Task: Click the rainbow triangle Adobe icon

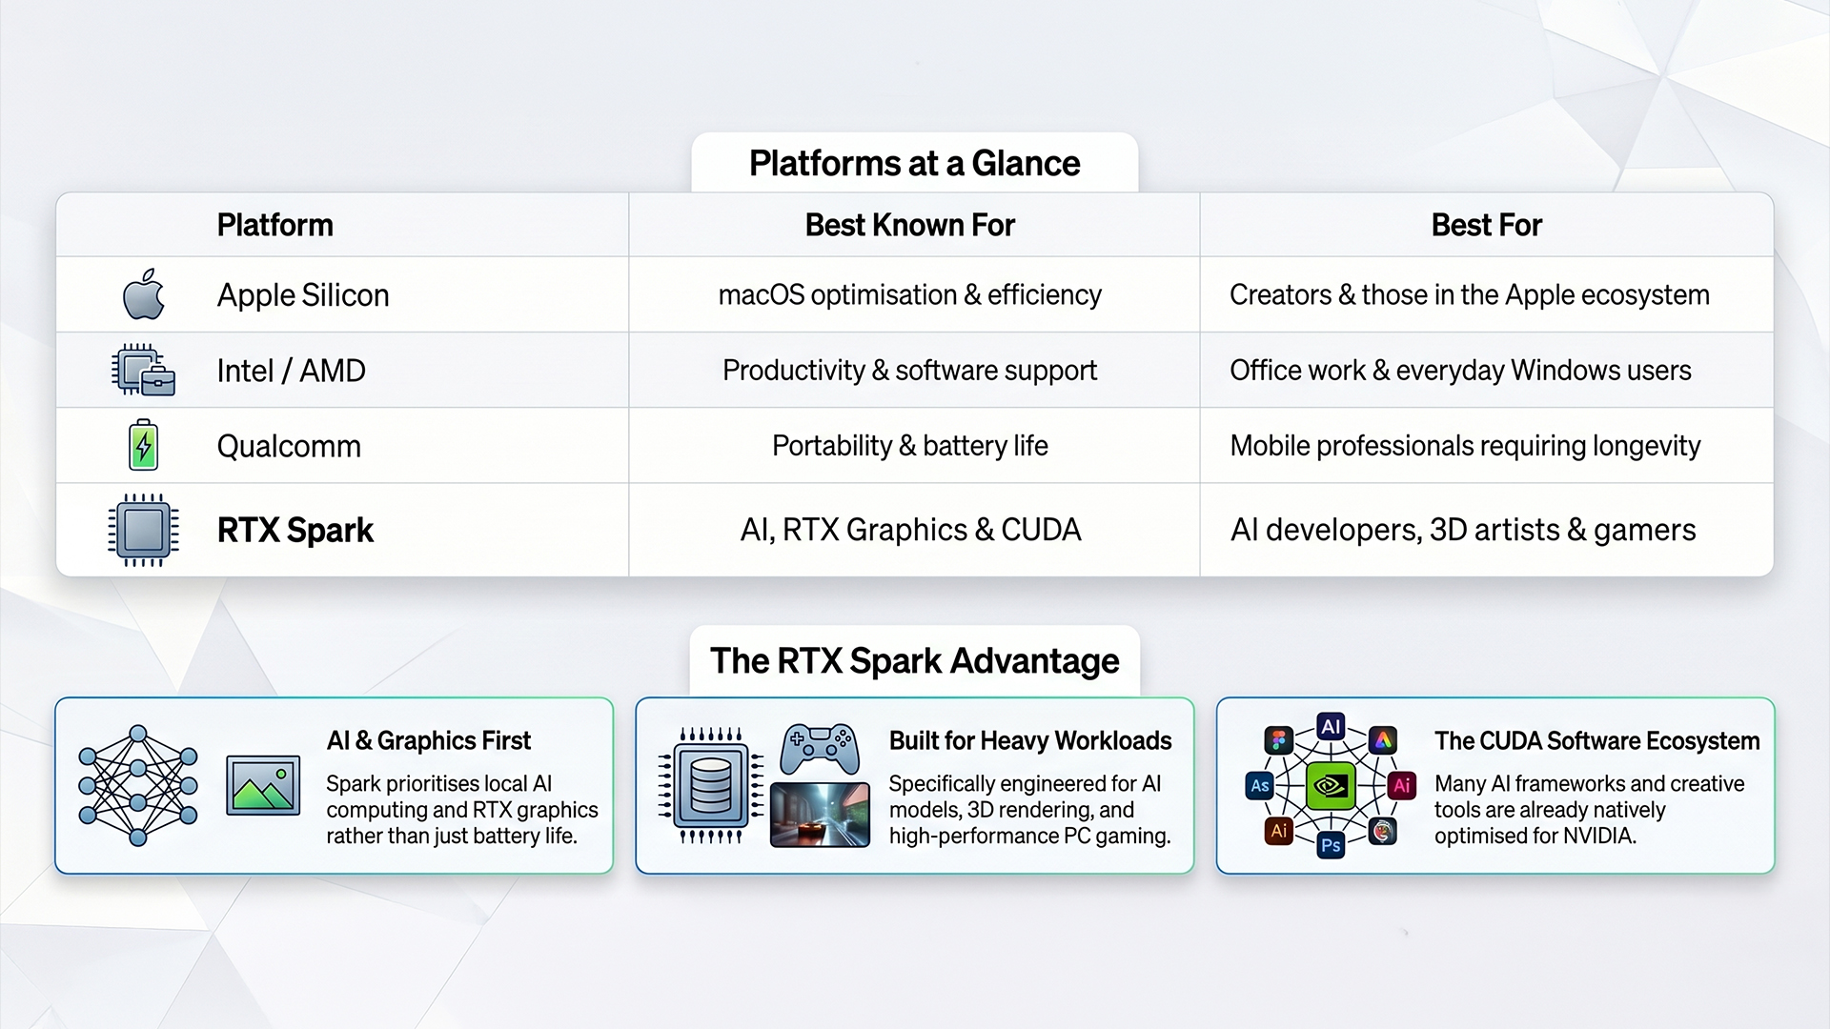Action: [1383, 740]
